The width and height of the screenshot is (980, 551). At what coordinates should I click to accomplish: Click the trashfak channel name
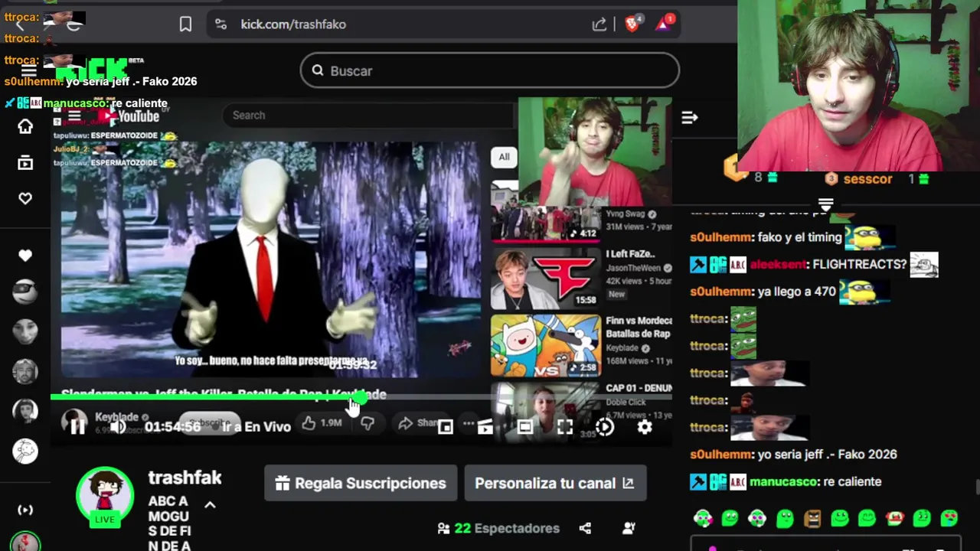pos(185,478)
